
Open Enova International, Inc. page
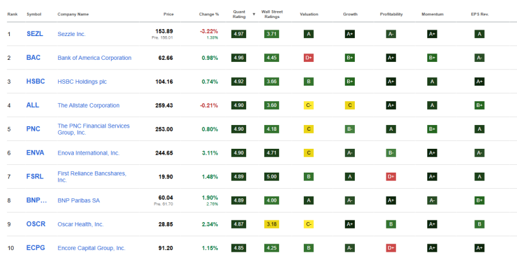(x=89, y=153)
